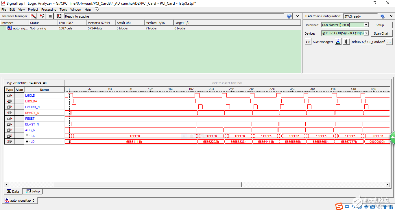Close the Instance Manager panel

pos(298,16)
